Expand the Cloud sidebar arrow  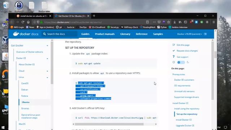tap(47, 71)
